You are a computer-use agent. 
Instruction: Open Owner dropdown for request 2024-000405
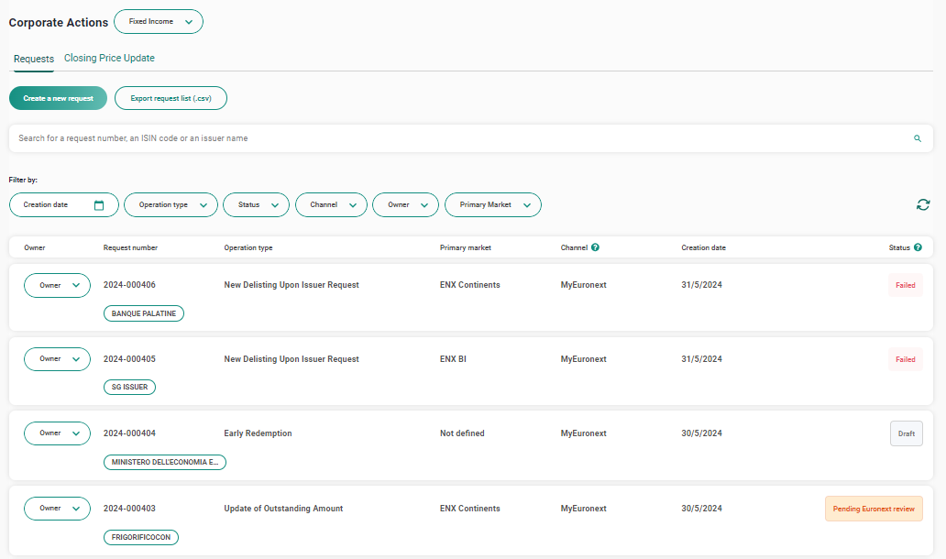click(x=58, y=359)
